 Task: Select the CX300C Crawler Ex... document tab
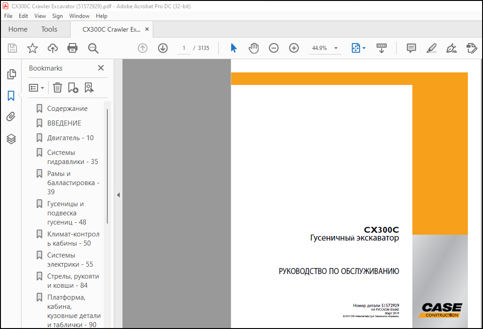coord(111,29)
